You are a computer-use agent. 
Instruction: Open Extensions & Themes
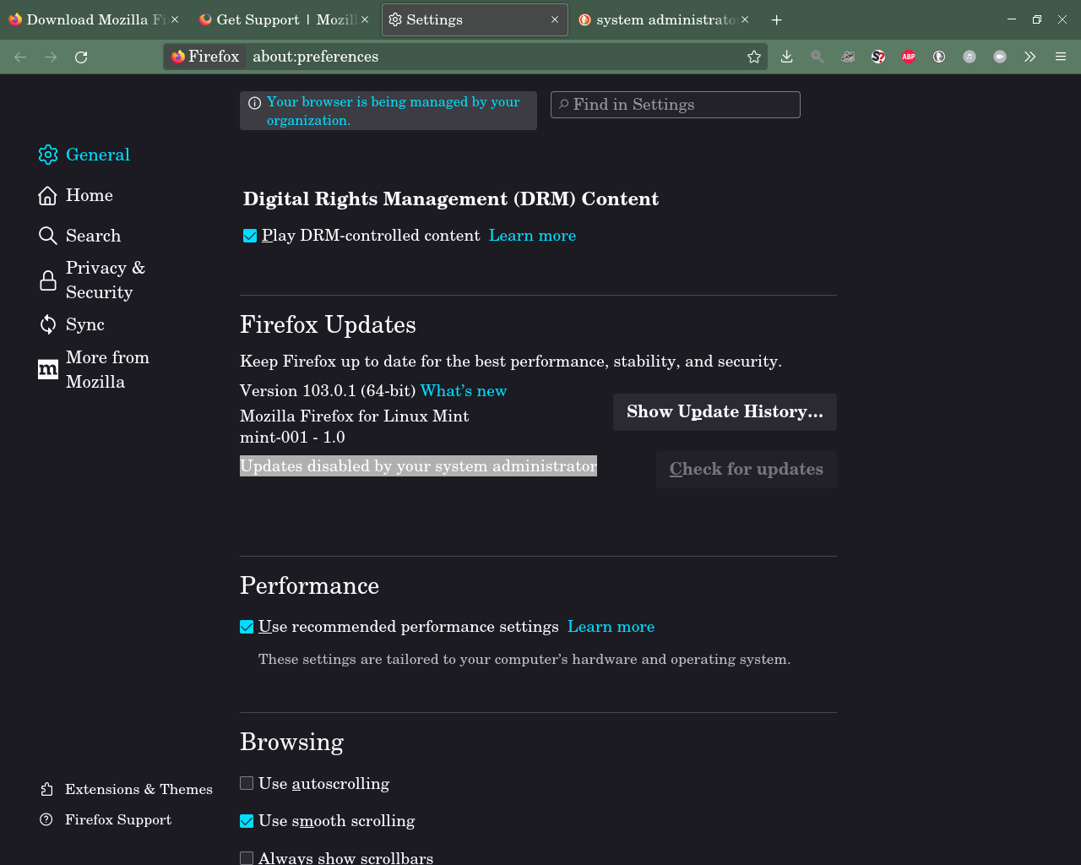click(x=126, y=789)
